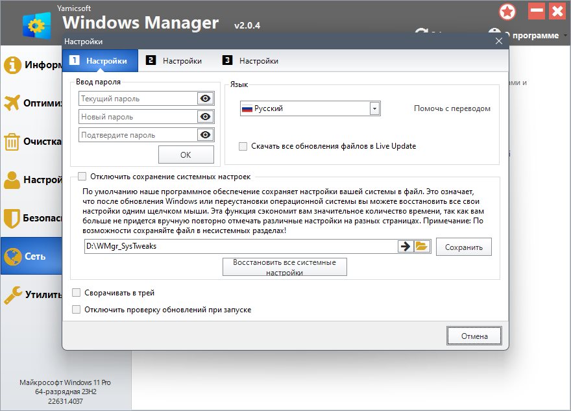
Task: Focus the current password input field
Action: point(138,99)
